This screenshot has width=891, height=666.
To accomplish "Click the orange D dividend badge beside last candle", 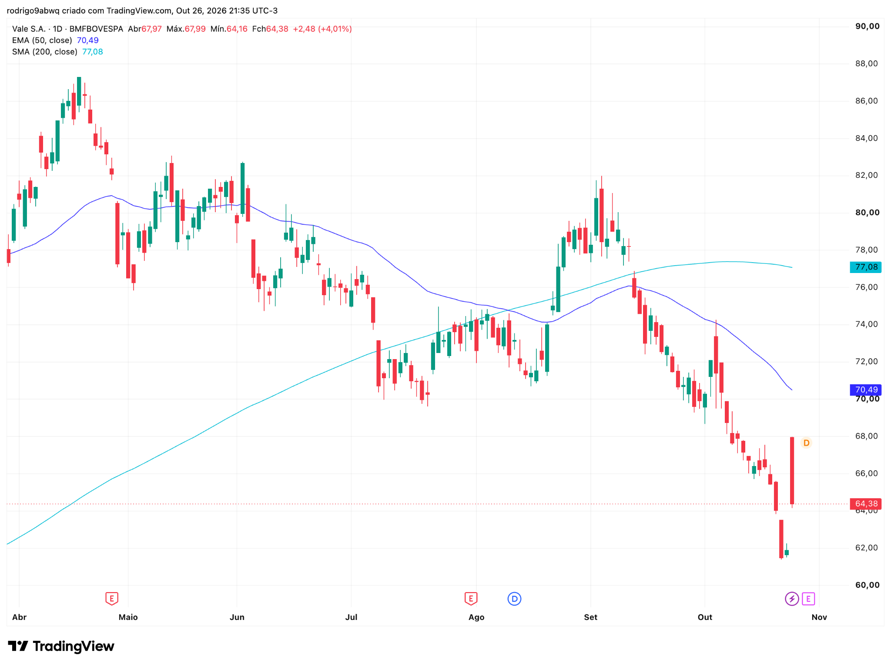I will click(806, 443).
